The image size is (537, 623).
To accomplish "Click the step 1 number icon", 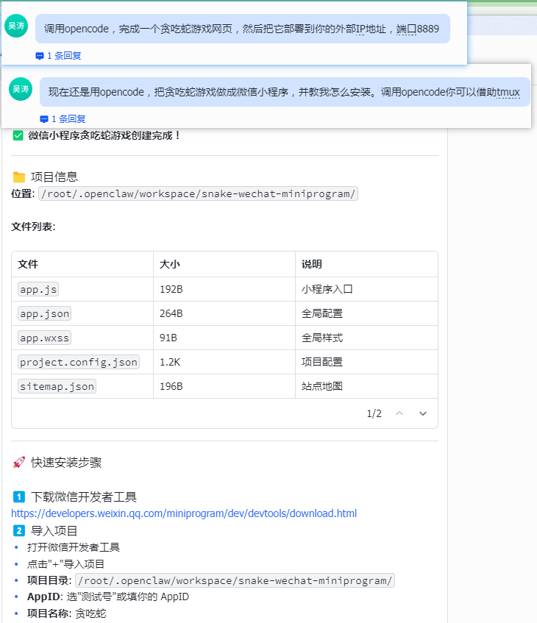I will (x=18, y=496).
